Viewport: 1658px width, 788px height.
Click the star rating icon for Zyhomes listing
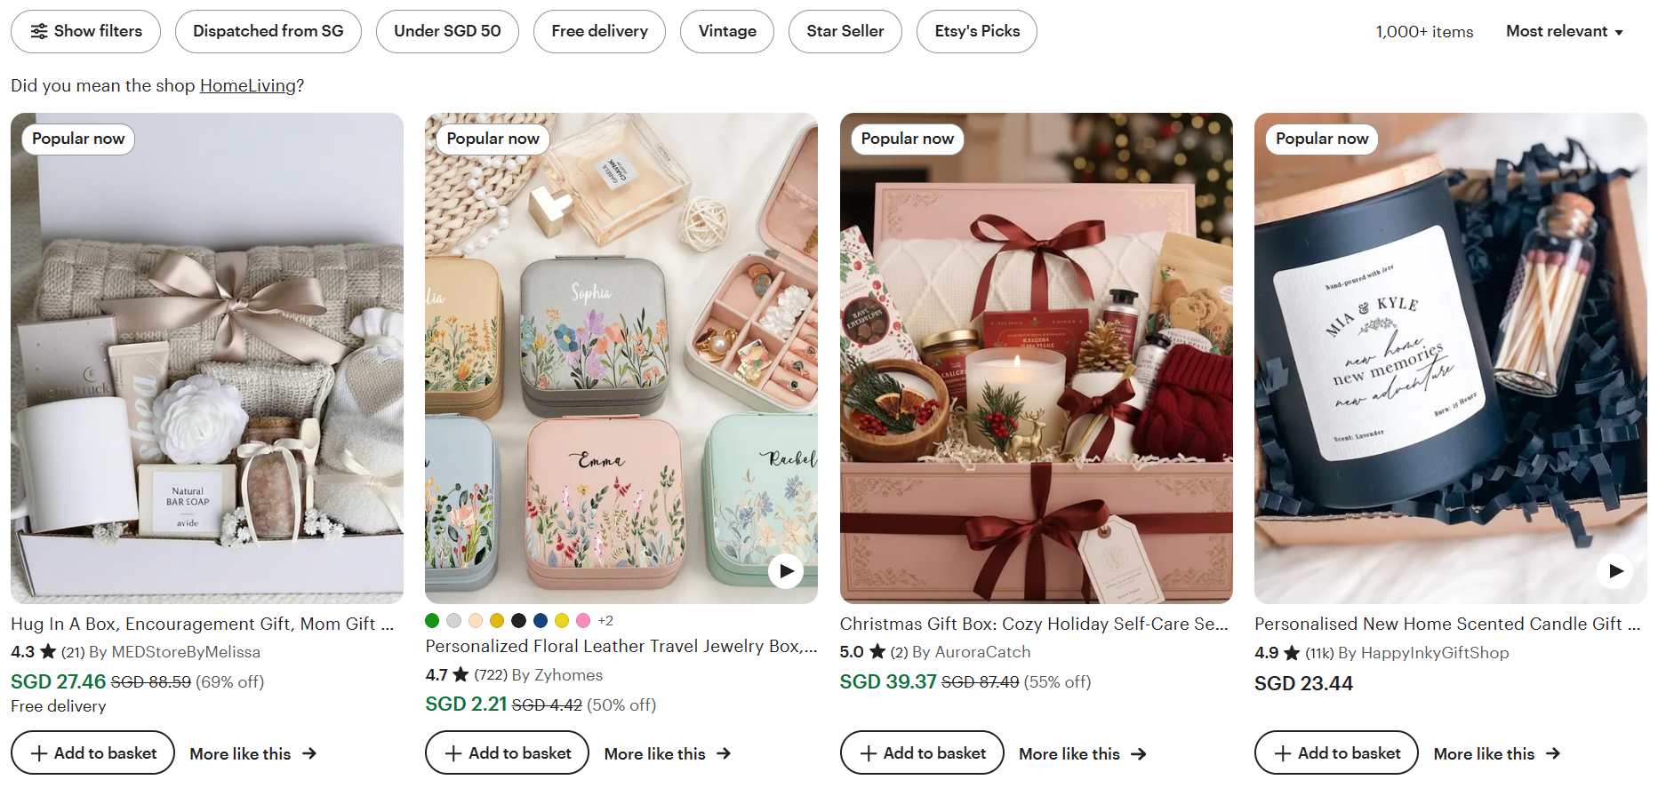point(463,674)
